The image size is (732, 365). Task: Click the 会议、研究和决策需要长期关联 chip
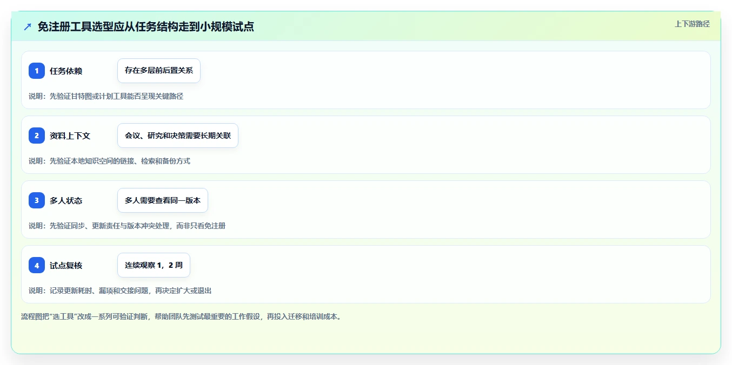pyautogui.click(x=178, y=136)
